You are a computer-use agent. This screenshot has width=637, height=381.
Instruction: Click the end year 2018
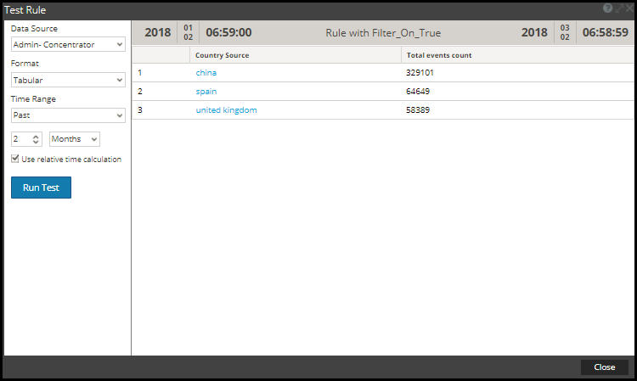click(534, 32)
